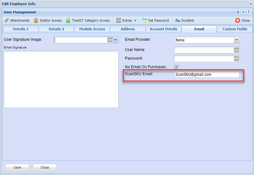The height and width of the screenshot is (175, 254).
Task: Click the help question mark icon
Action: tap(249, 12)
